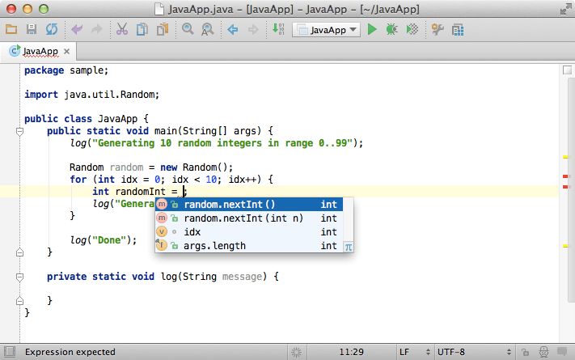This screenshot has width=575, height=360.
Task: Paste from clipboard icon
Action: pos(163,29)
